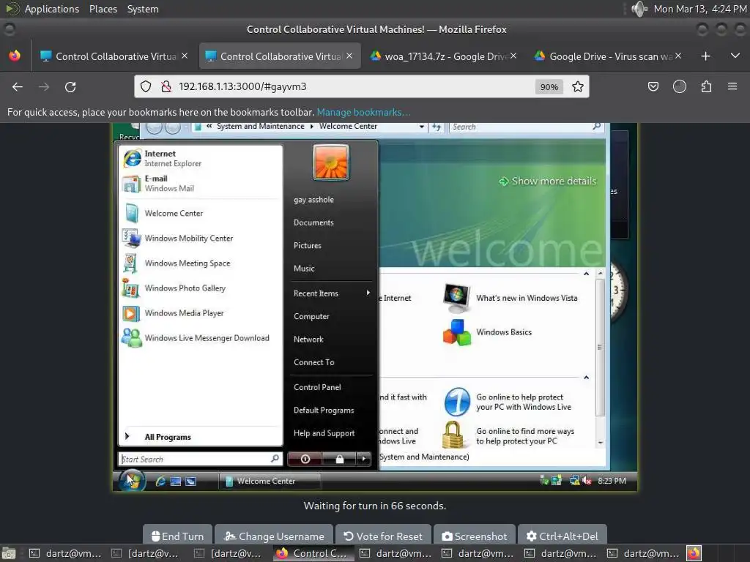750x562 pixels.
Task: Open Windows Mail E-mail entry
Action: coord(200,183)
